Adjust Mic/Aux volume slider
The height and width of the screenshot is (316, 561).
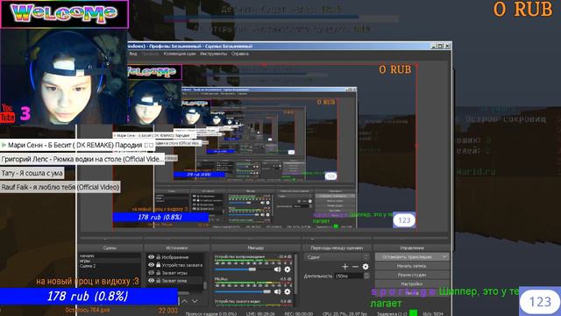point(243,291)
